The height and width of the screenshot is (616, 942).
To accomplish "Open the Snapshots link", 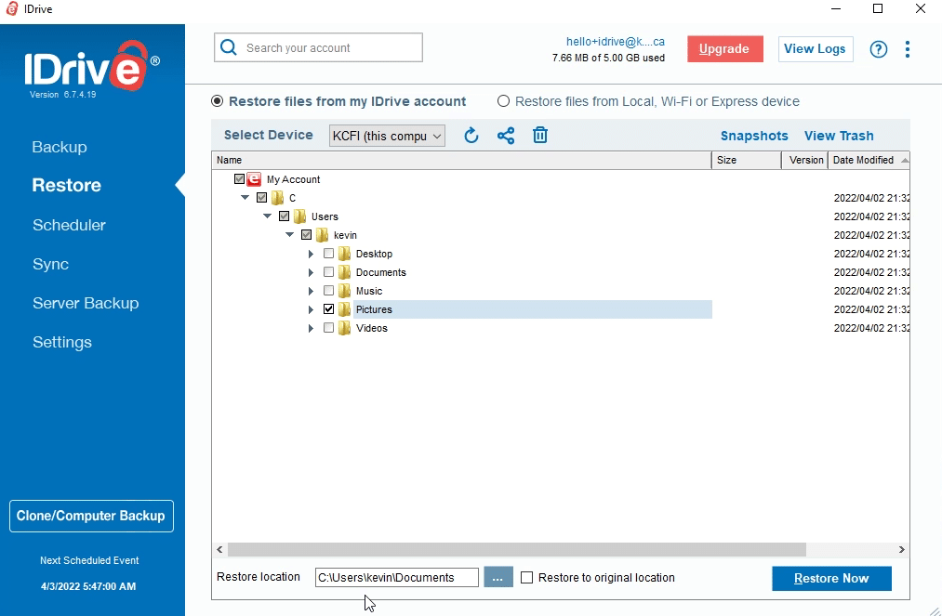I will click(754, 136).
